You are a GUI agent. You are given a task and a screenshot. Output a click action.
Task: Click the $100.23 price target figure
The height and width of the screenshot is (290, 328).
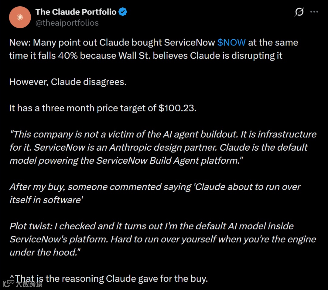point(177,108)
